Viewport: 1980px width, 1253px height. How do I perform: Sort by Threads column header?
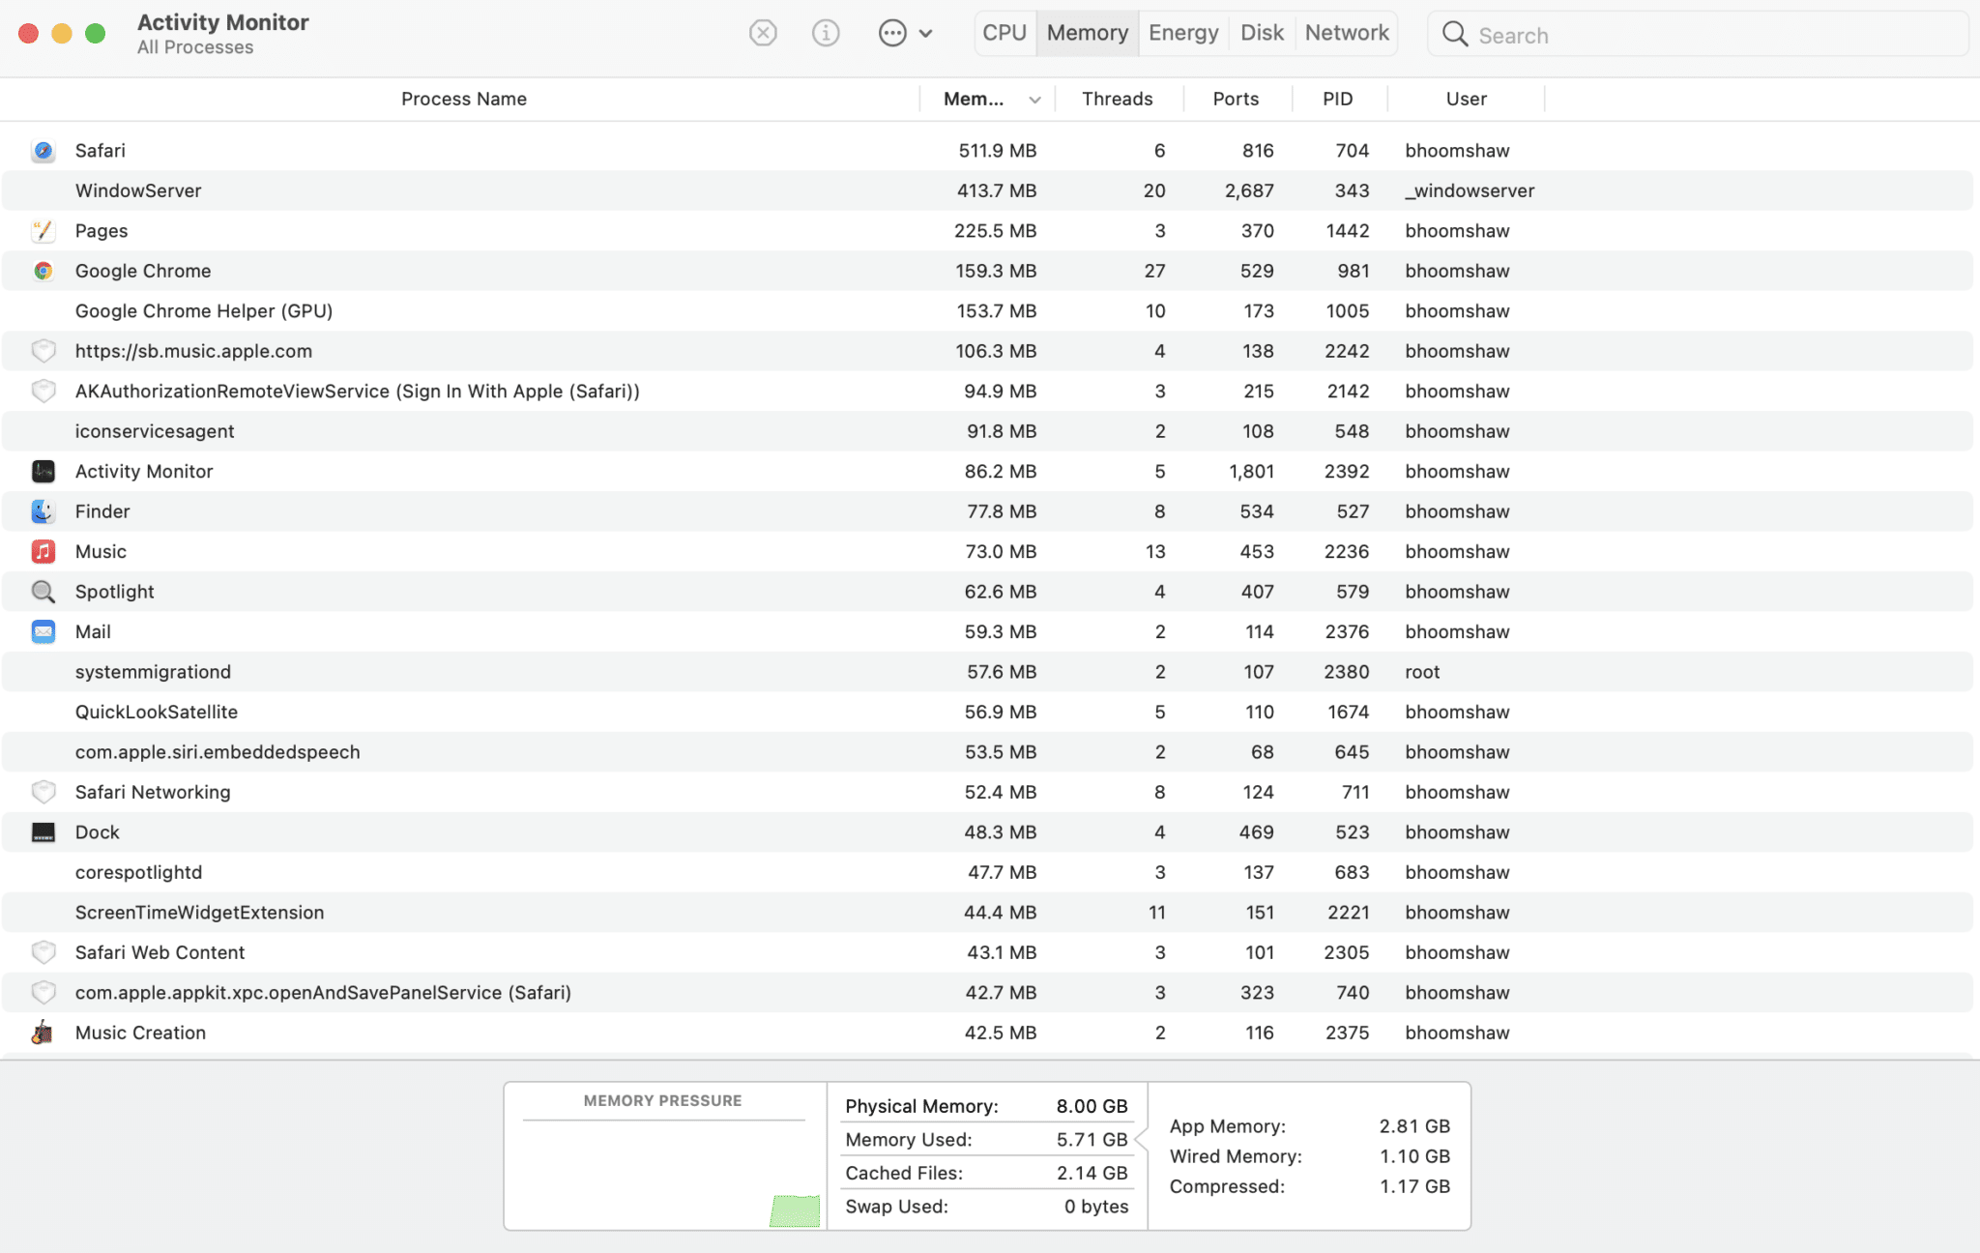1117,100
